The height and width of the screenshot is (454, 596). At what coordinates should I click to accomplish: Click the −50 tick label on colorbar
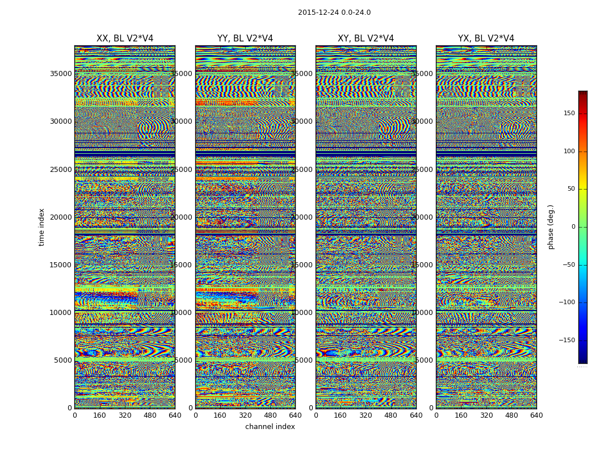tap(567, 265)
